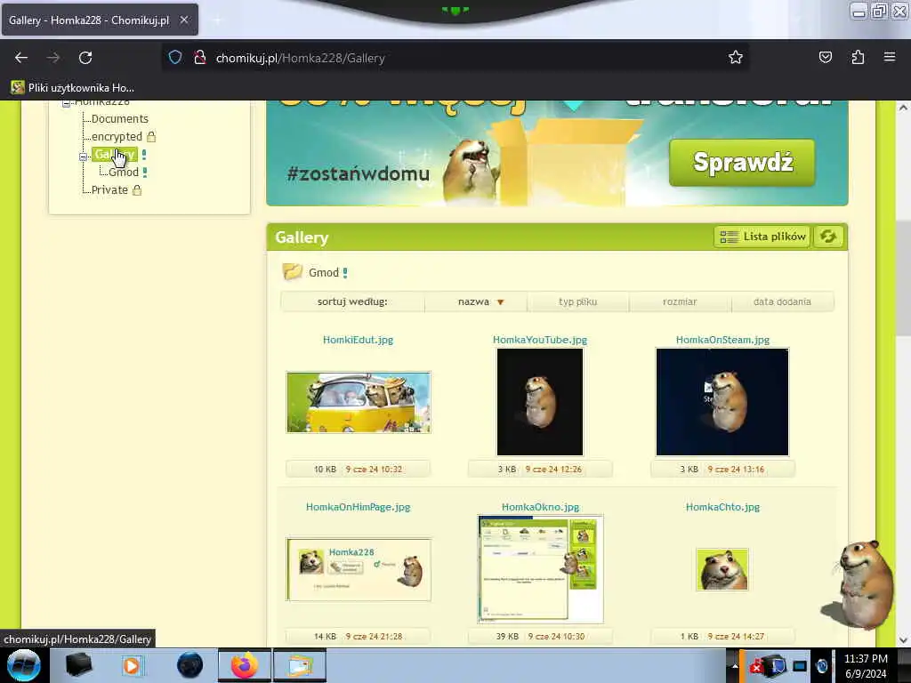Viewport: 911px width, 683px height.
Task: Open the HomkaYouTube.jpg file link
Action: click(540, 340)
